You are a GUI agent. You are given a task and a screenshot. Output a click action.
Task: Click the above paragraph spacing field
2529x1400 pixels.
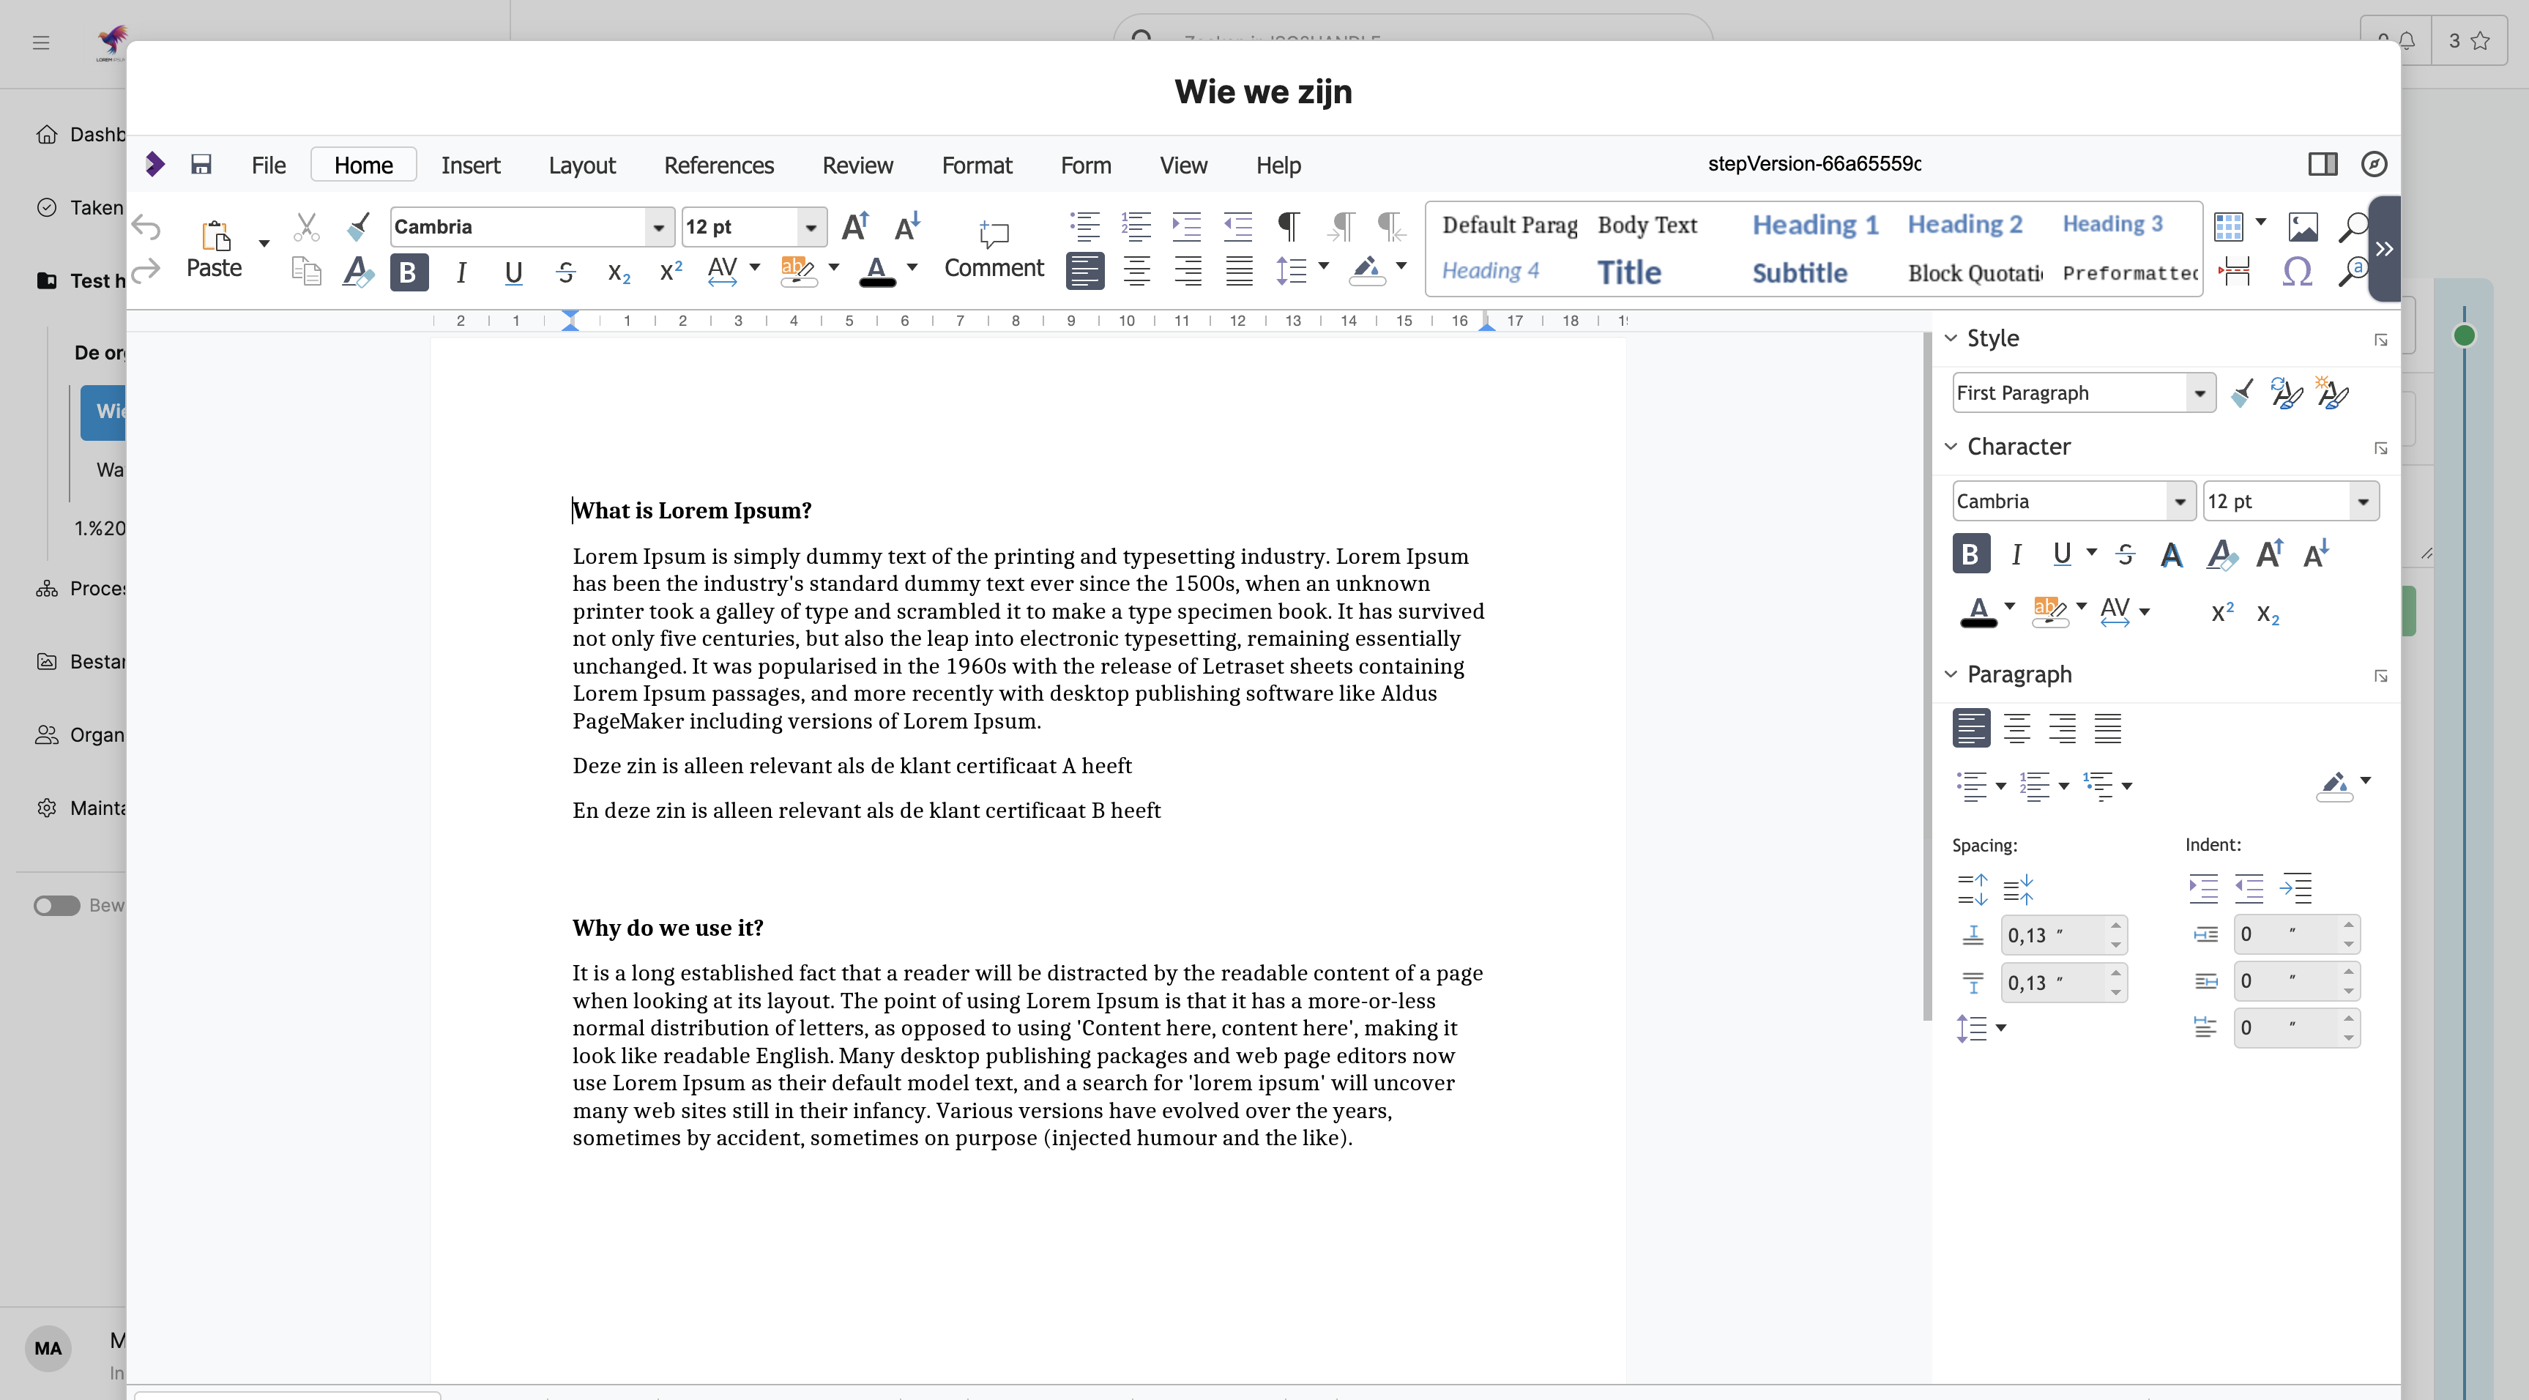[x=2063, y=934]
